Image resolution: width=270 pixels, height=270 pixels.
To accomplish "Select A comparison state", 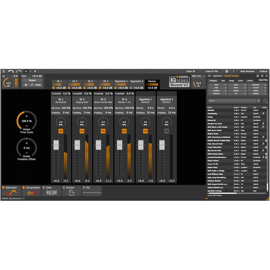I will (x=26, y=71).
